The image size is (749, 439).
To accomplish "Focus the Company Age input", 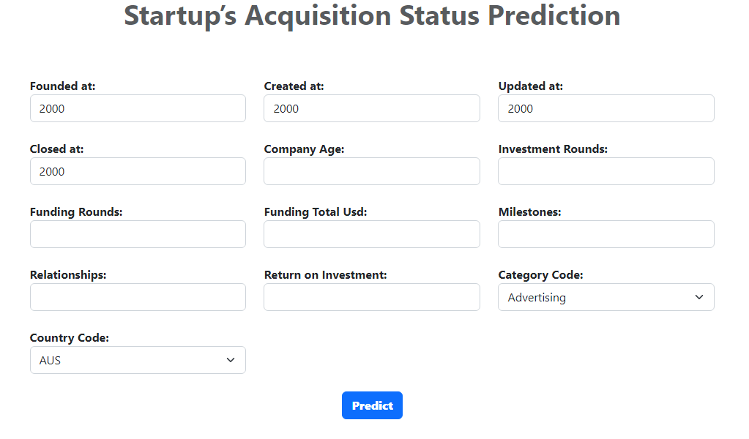I will click(x=372, y=171).
